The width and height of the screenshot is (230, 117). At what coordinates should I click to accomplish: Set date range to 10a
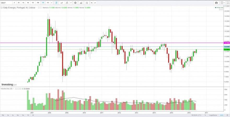[x=3, y=115]
